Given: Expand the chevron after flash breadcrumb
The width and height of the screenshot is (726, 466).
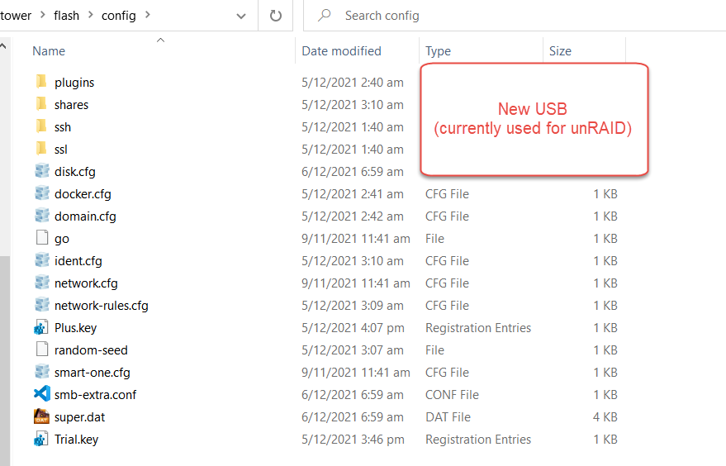Looking at the screenshot, I should tap(91, 15).
